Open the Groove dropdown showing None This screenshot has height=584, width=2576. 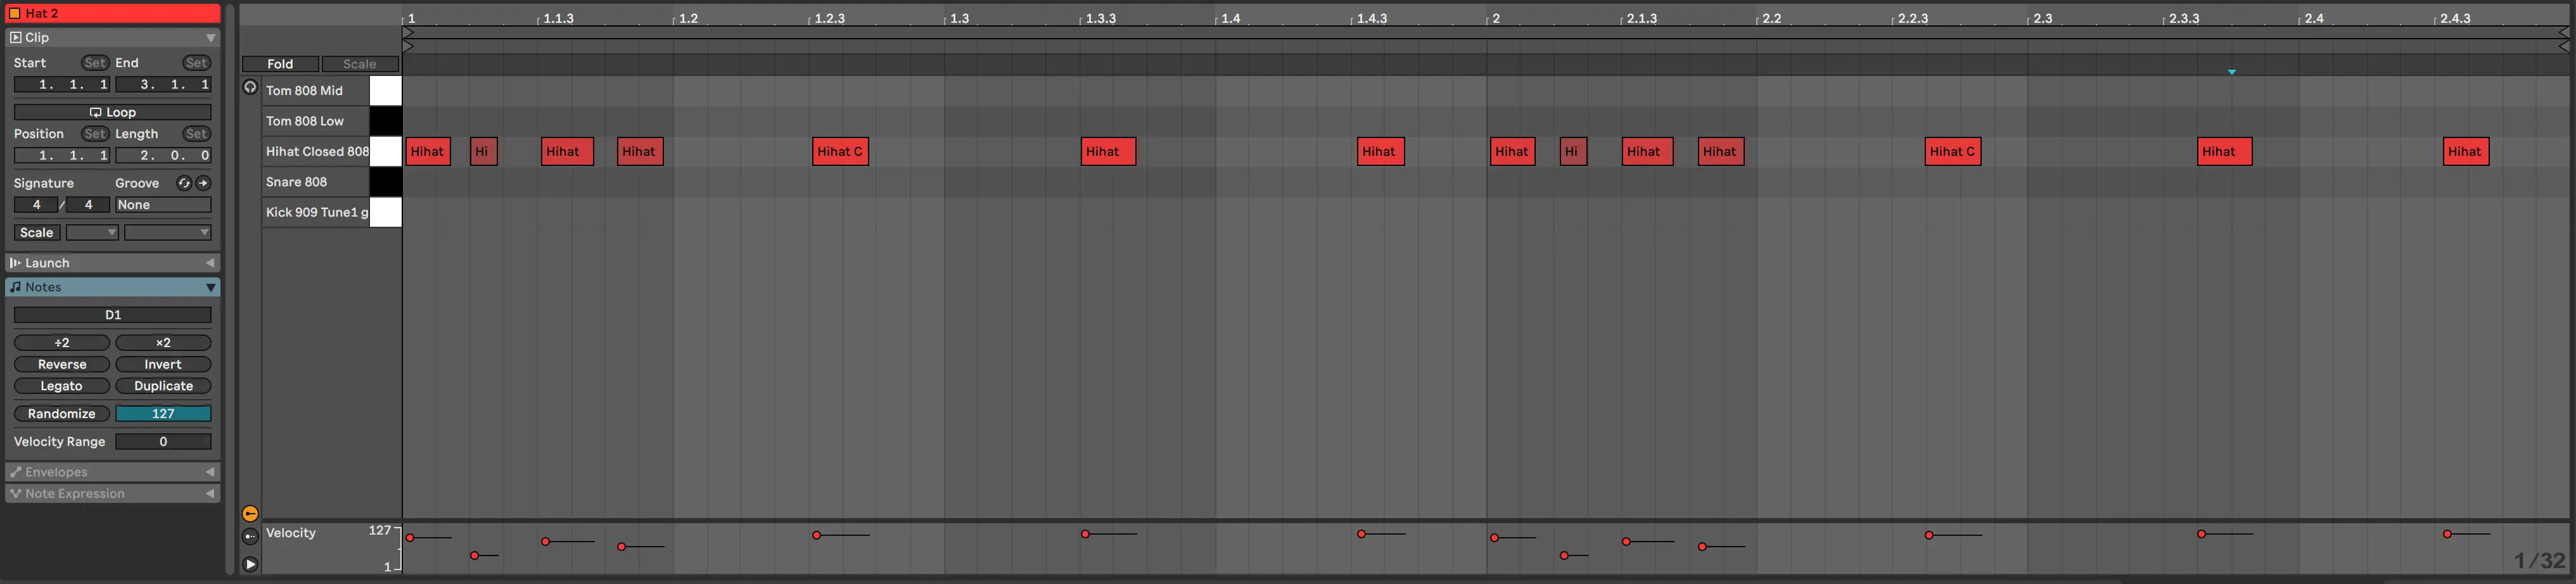163,205
